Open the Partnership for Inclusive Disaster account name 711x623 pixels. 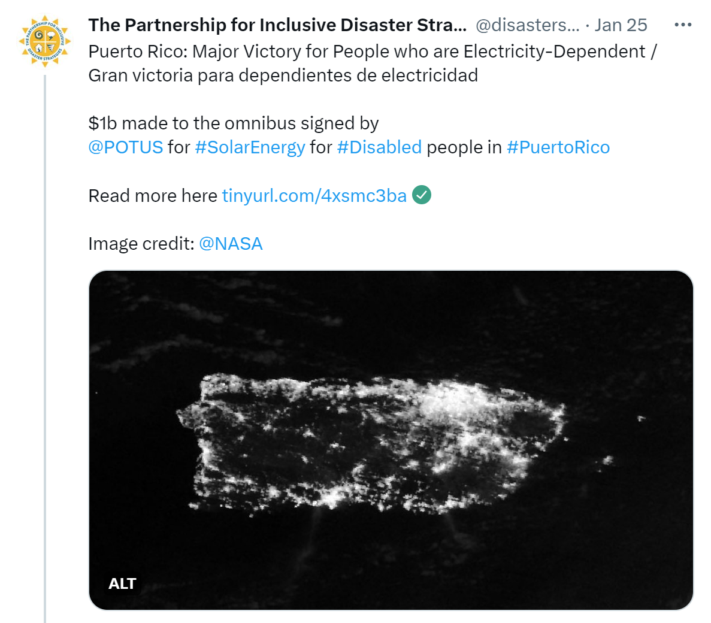point(277,25)
